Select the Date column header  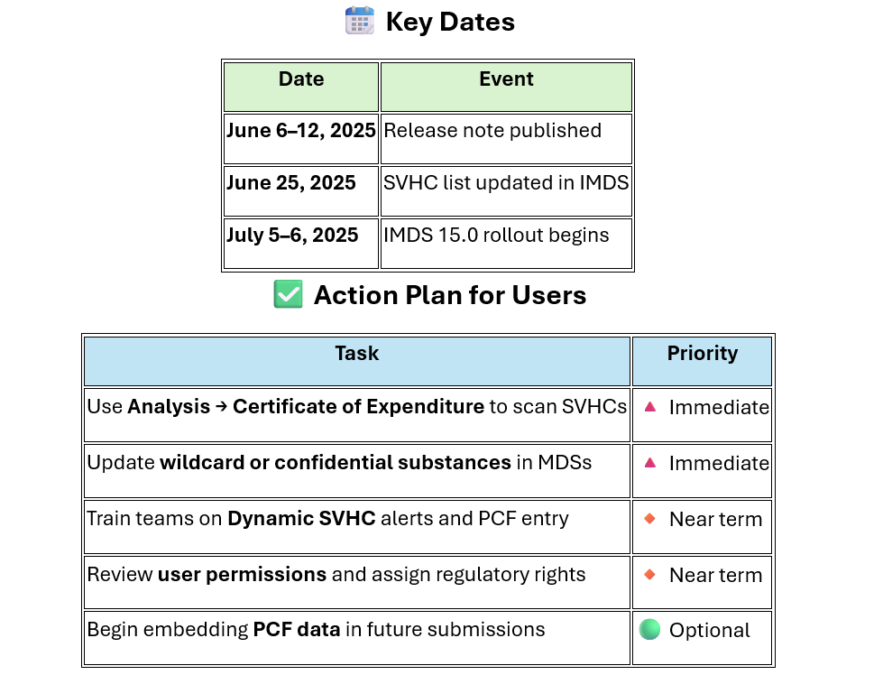301,87
